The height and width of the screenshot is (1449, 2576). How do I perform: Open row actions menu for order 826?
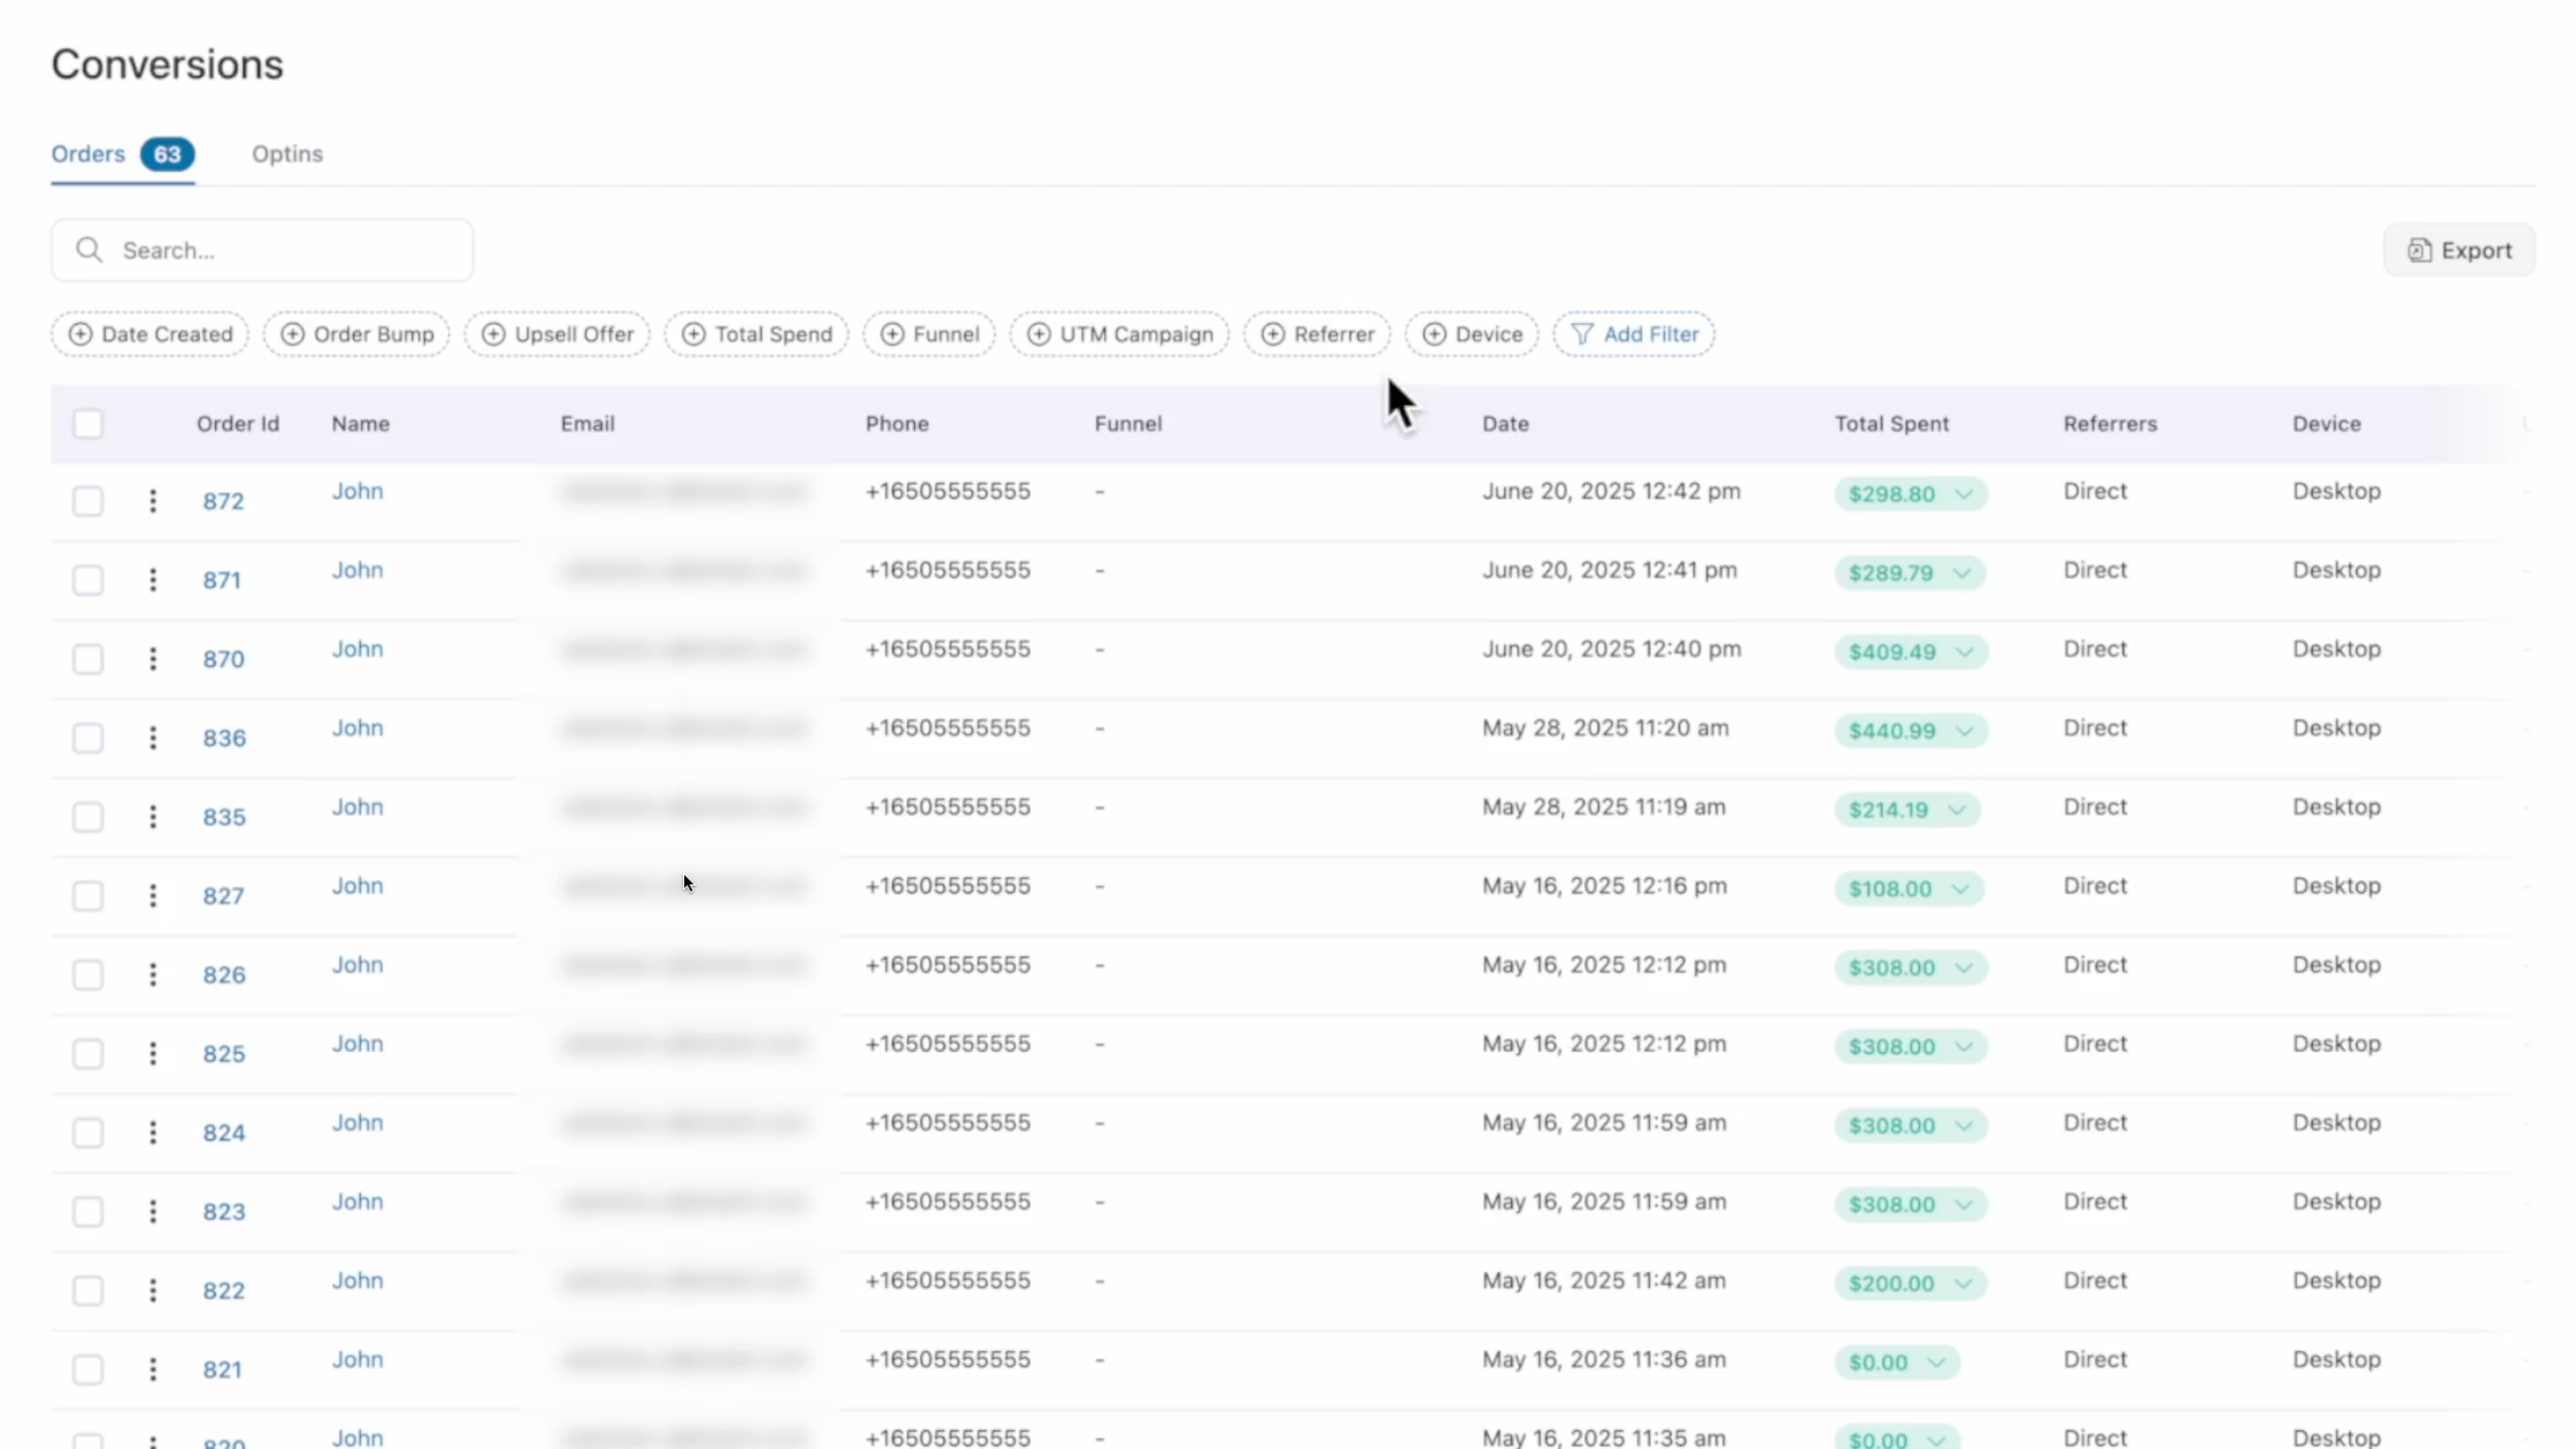pos(153,975)
